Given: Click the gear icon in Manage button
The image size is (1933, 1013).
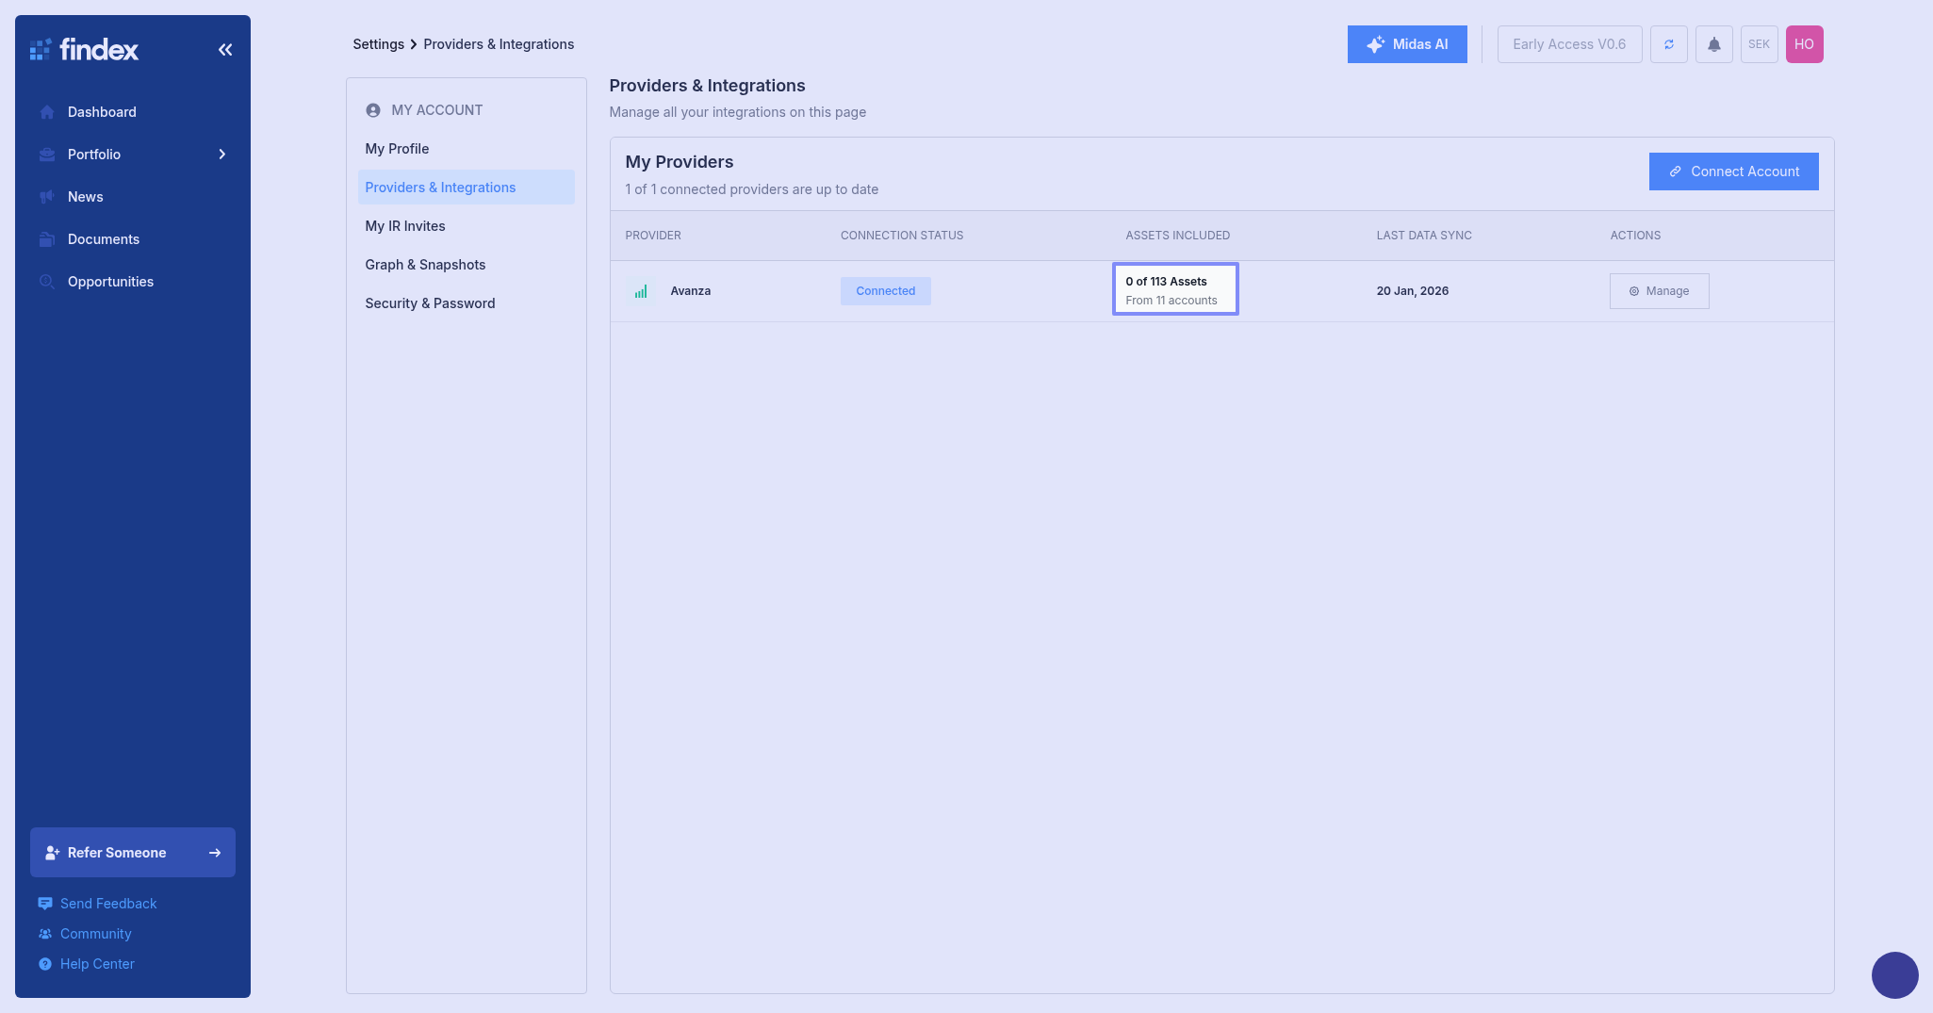Looking at the screenshot, I should pyautogui.click(x=1634, y=291).
